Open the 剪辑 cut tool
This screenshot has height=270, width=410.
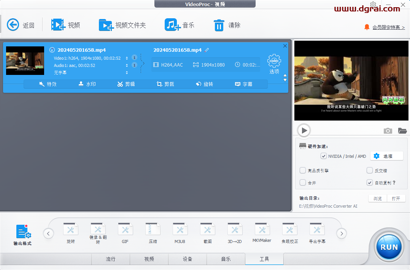126,84
